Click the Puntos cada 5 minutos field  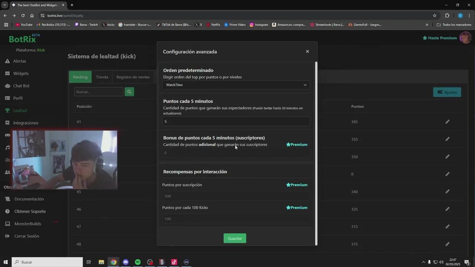click(236, 122)
